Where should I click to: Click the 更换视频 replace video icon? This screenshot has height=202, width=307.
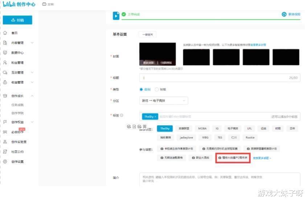(x=284, y=14)
